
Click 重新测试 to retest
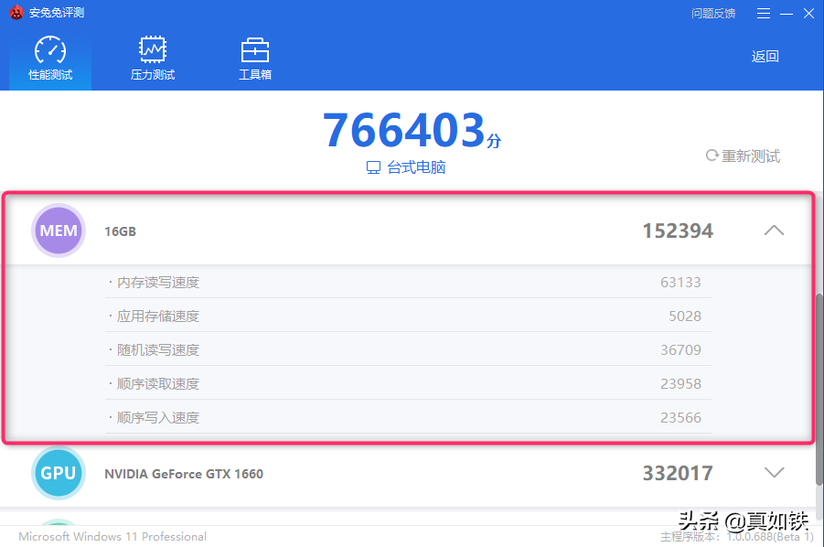point(750,156)
